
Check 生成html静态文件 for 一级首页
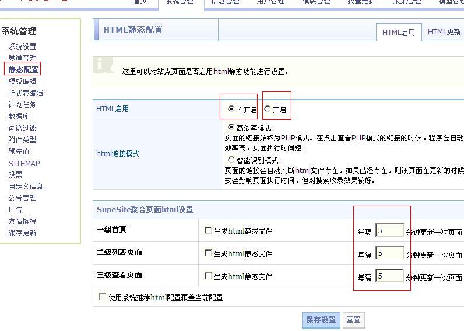[x=208, y=230]
